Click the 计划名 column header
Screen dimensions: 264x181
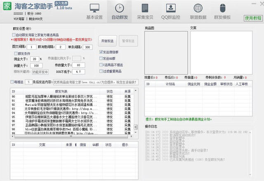[x=170, y=84]
